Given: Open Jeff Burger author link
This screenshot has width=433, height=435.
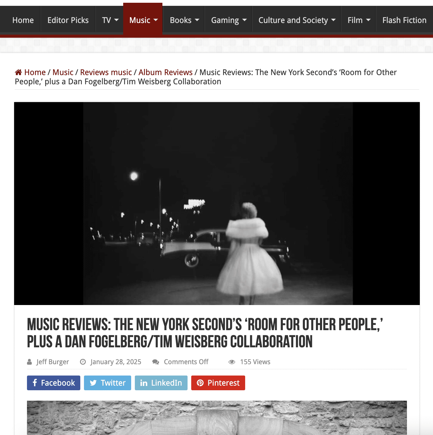Looking at the screenshot, I should [x=53, y=362].
